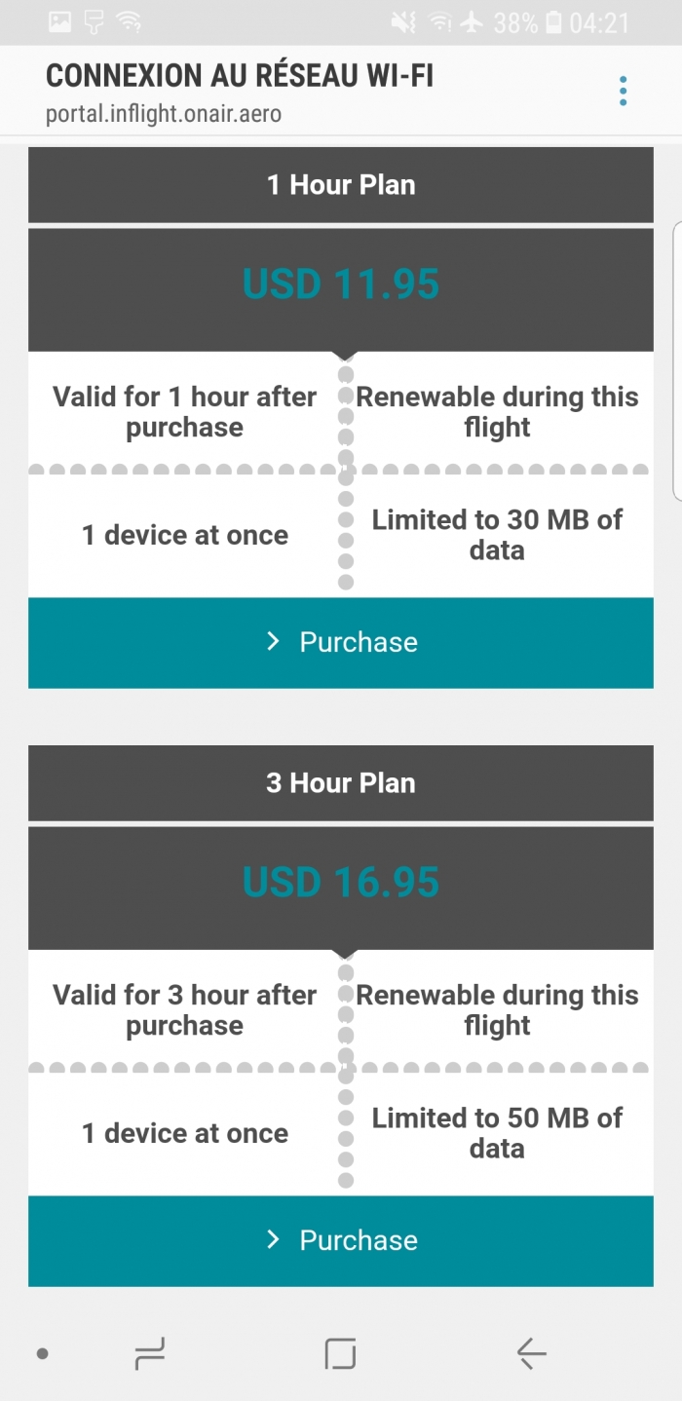Tap the image notification icon in status bar
The height and width of the screenshot is (1401, 682).
(59, 21)
